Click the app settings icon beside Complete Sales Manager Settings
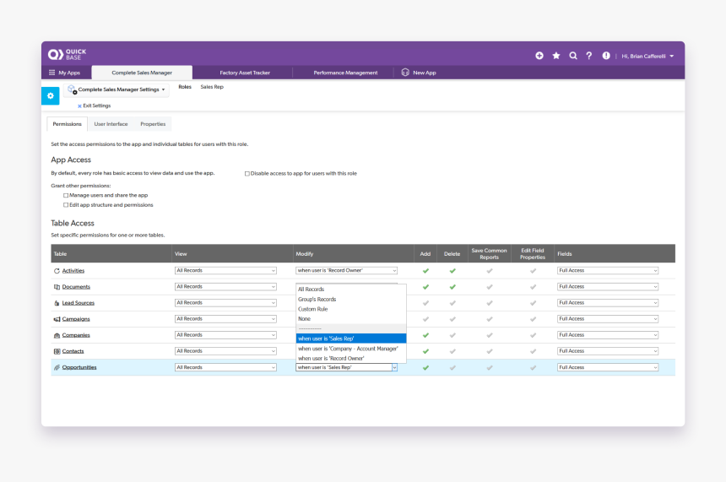Image resolution: width=726 pixels, height=482 pixels. 73,89
